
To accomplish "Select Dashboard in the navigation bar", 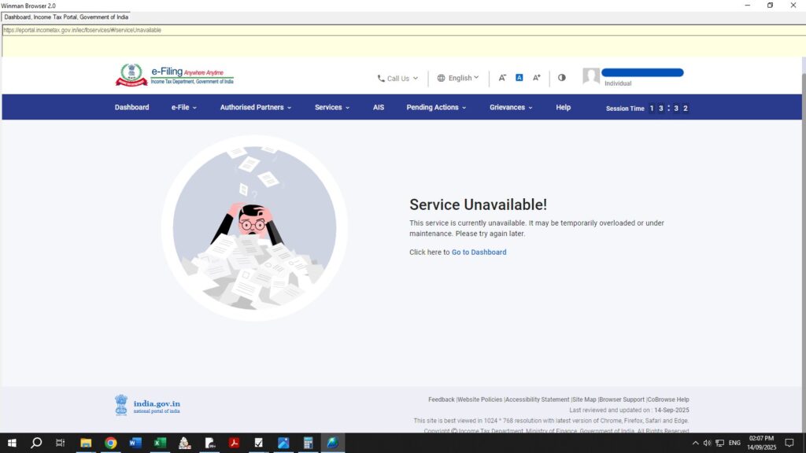I will coord(131,108).
